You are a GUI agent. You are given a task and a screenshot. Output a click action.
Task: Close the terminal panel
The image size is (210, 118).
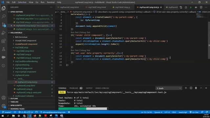(206, 88)
